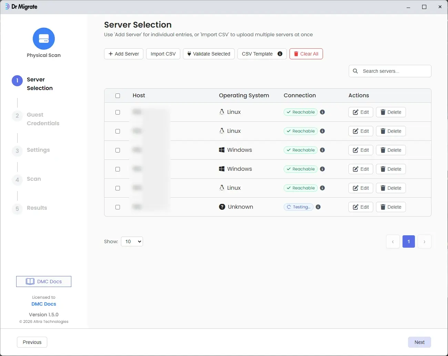Open the DMC Docs button with book icon
The image size is (448, 356).
coord(44,281)
